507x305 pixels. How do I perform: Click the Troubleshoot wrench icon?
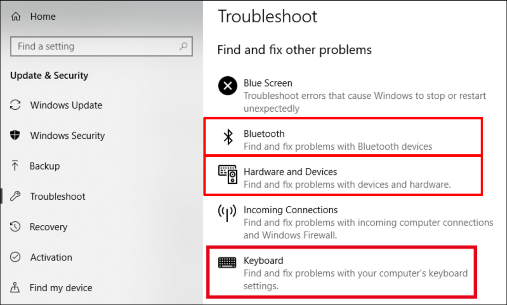[x=16, y=196]
